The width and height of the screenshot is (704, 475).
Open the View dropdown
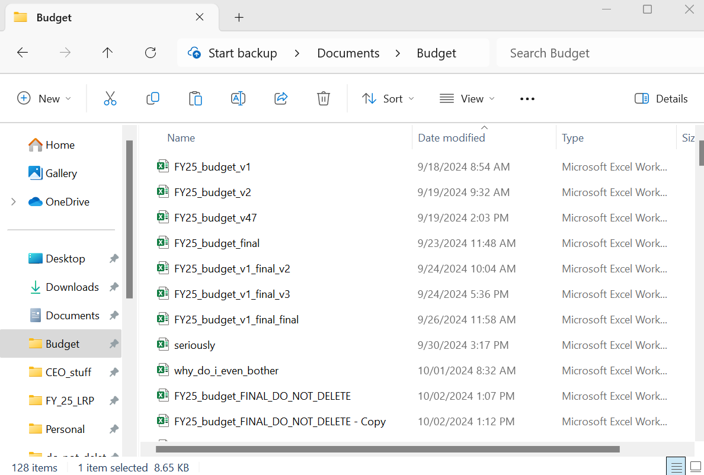click(x=467, y=99)
